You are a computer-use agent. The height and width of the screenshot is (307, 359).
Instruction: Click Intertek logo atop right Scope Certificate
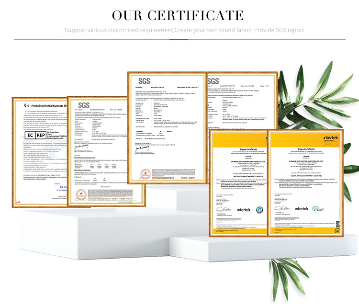coord(330,137)
